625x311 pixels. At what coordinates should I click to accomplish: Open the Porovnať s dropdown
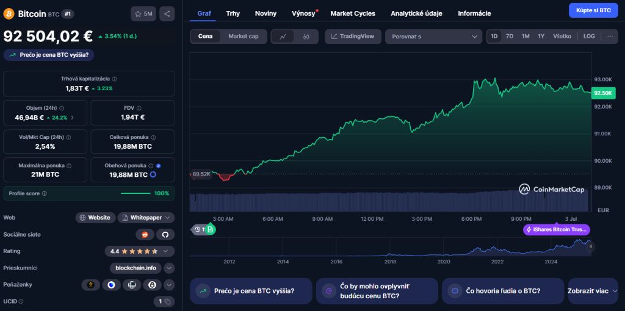pos(434,37)
